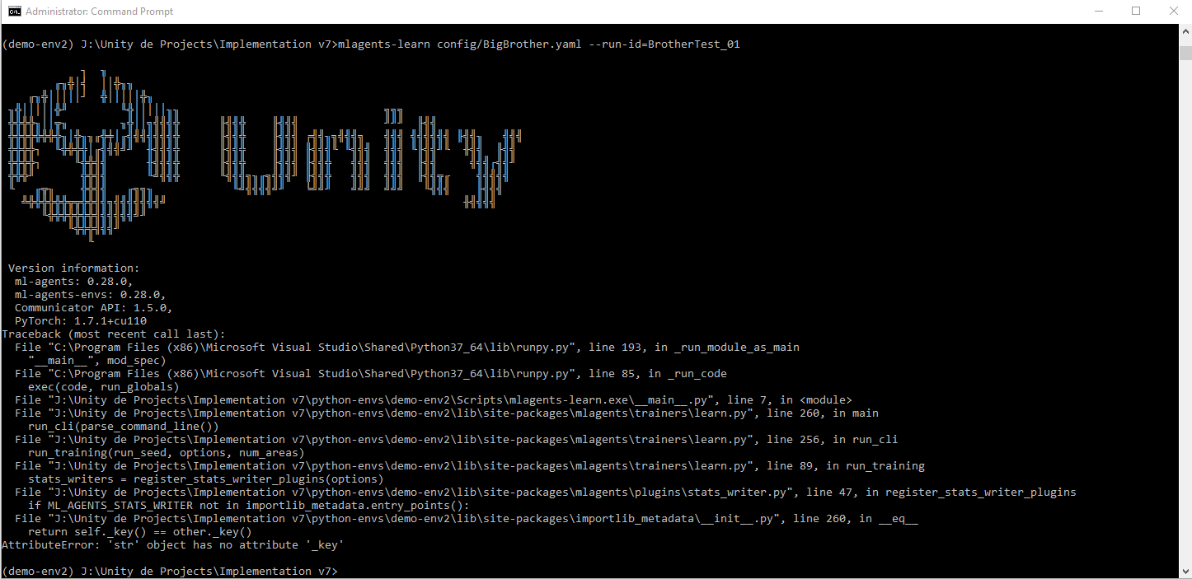
Task: Click the 'Administrator: Command Prompt' title text
Action: (x=100, y=12)
